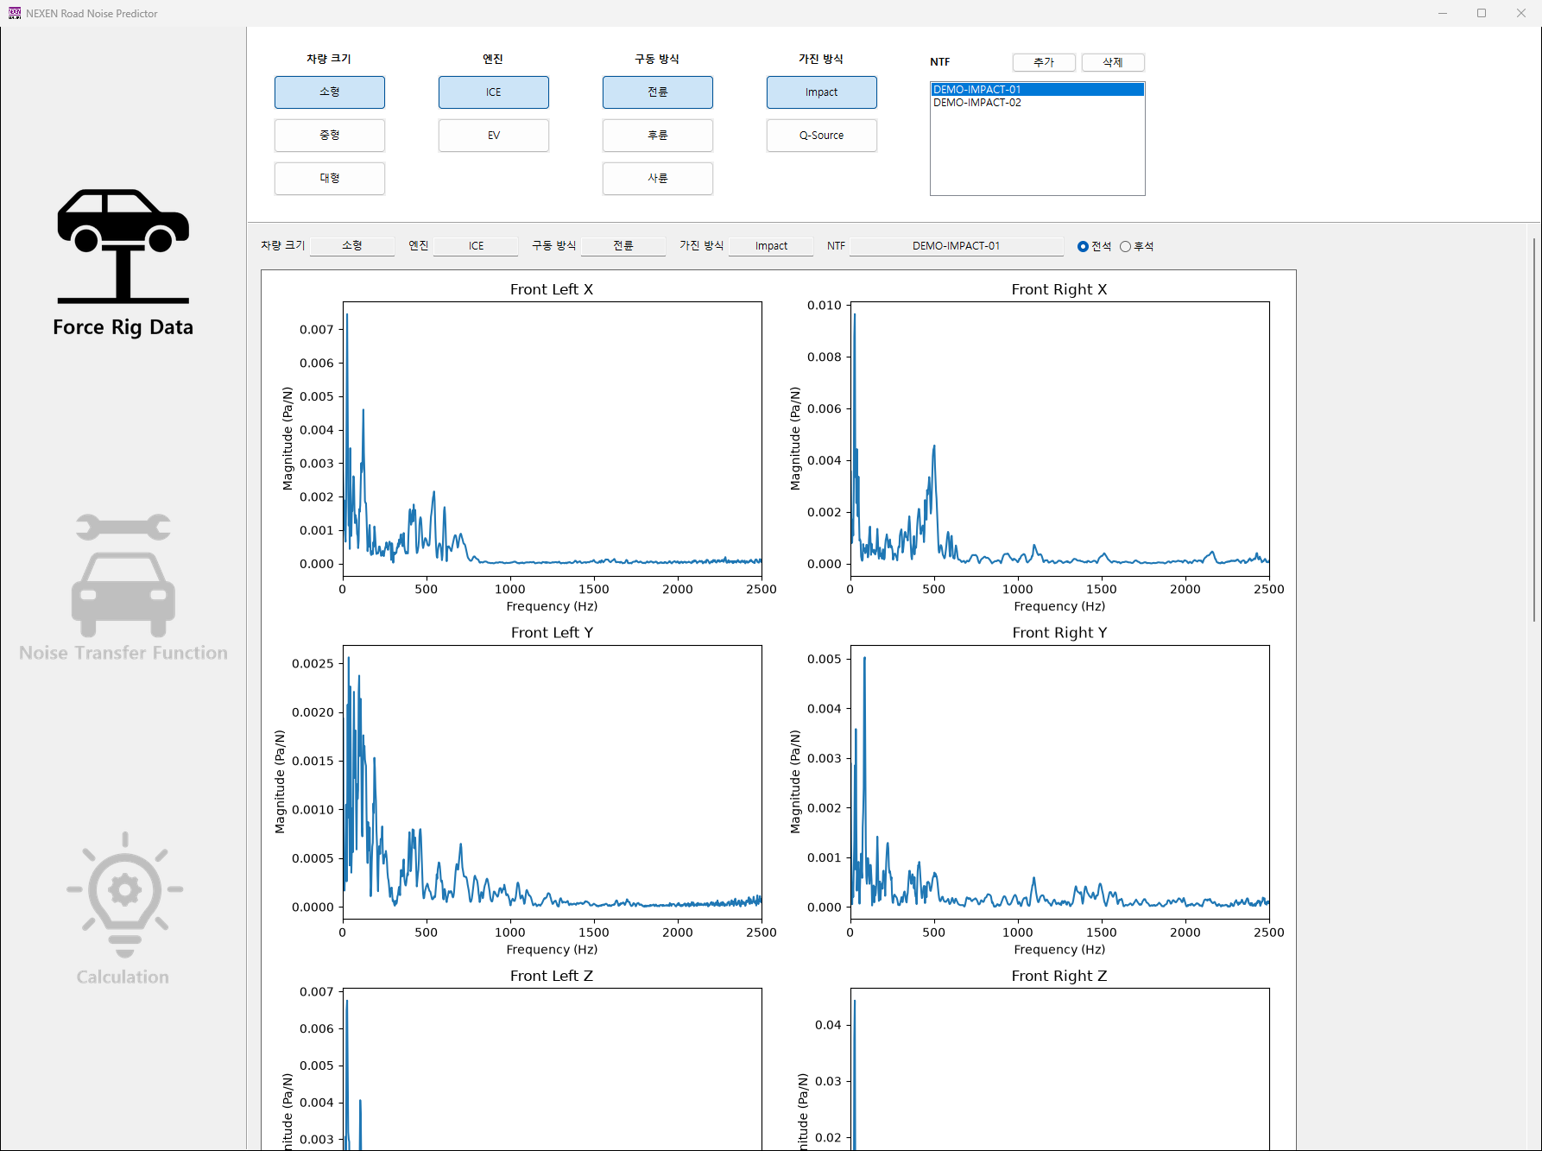The width and height of the screenshot is (1542, 1151).
Task: Select DEMO-IMPACT-01 in NTF list
Action: (x=1038, y=90)
